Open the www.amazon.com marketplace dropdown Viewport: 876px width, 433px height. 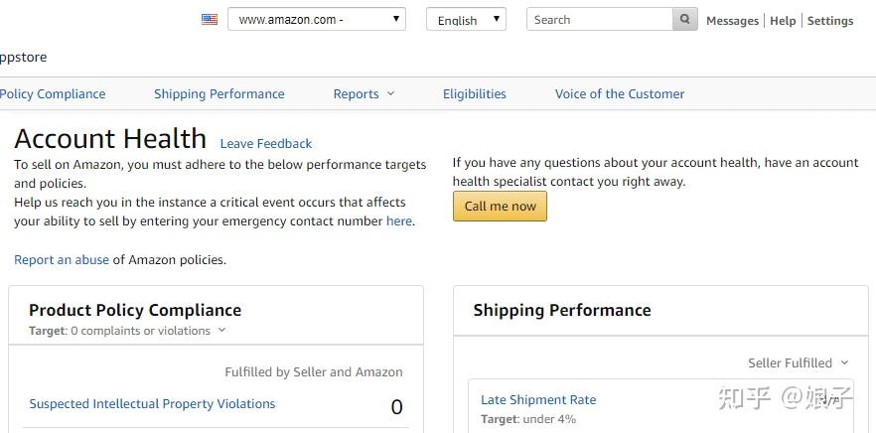(x=317, y=19)
